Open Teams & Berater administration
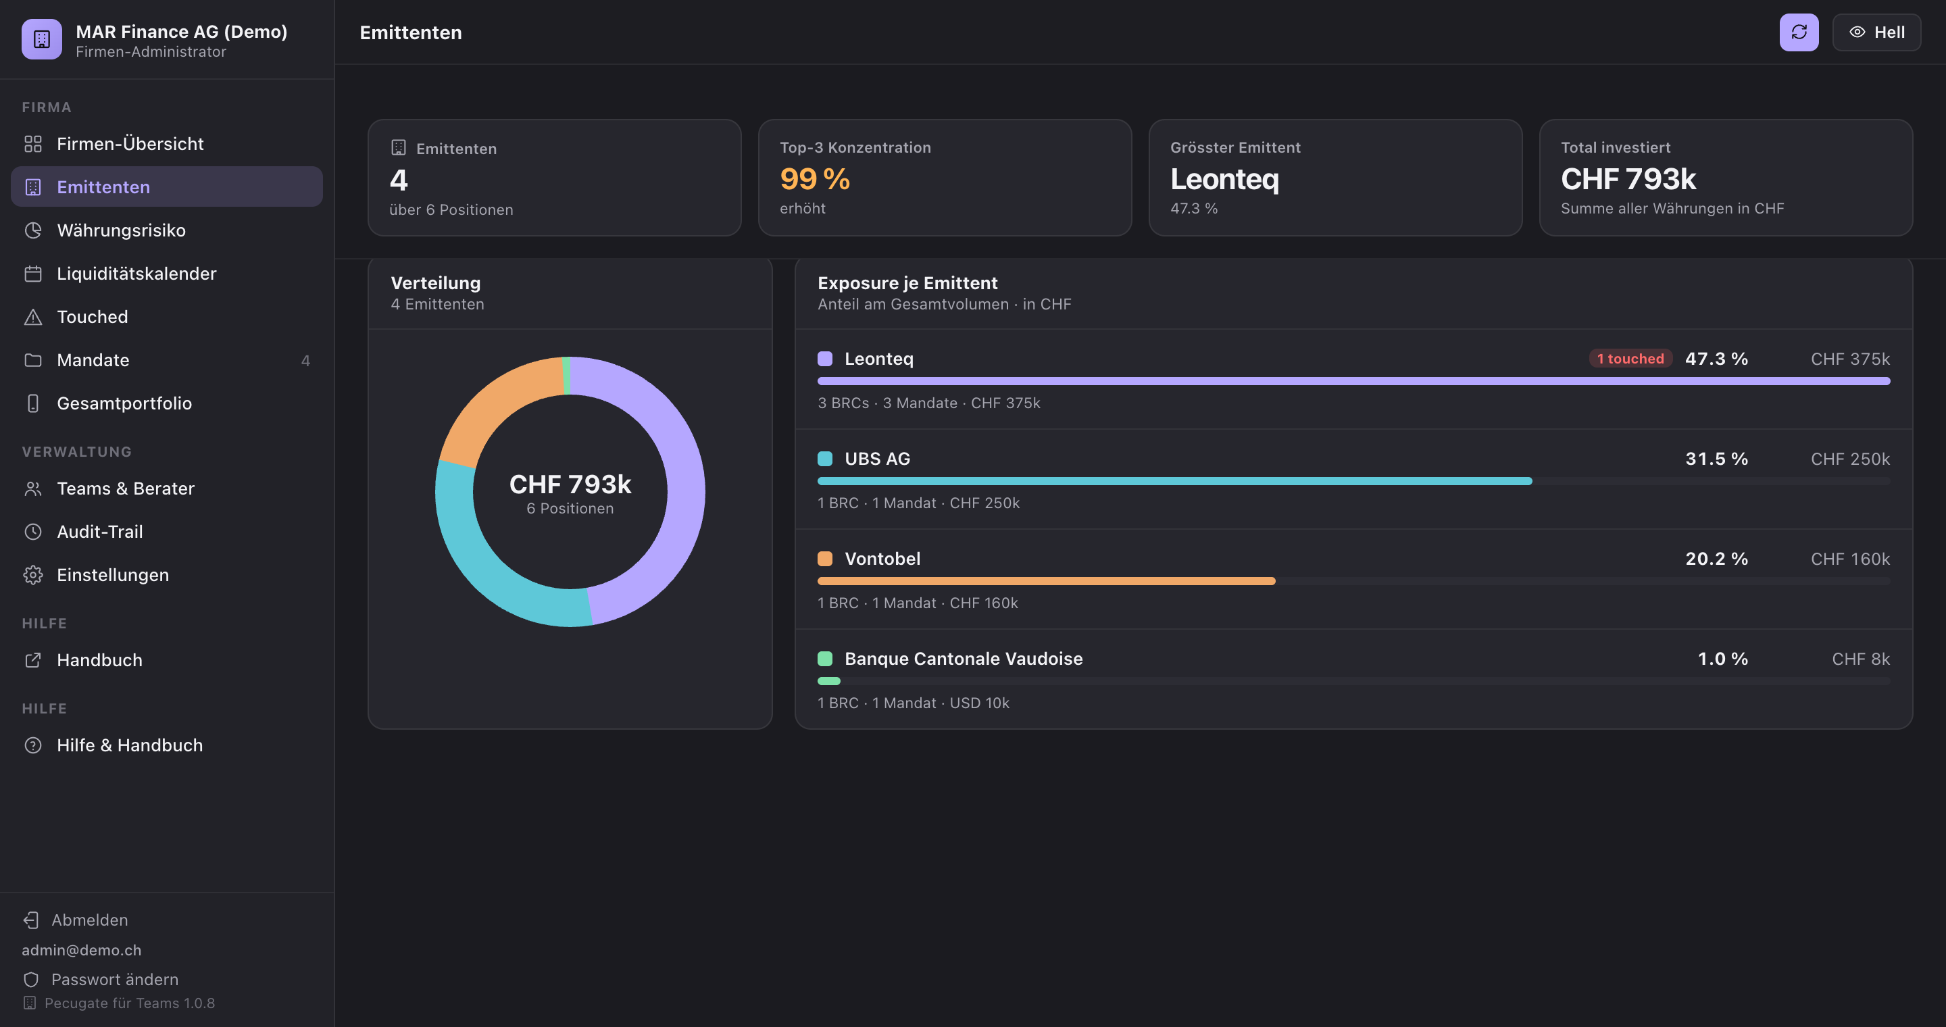This screenshot has width=1946, height=1027. 167,489
